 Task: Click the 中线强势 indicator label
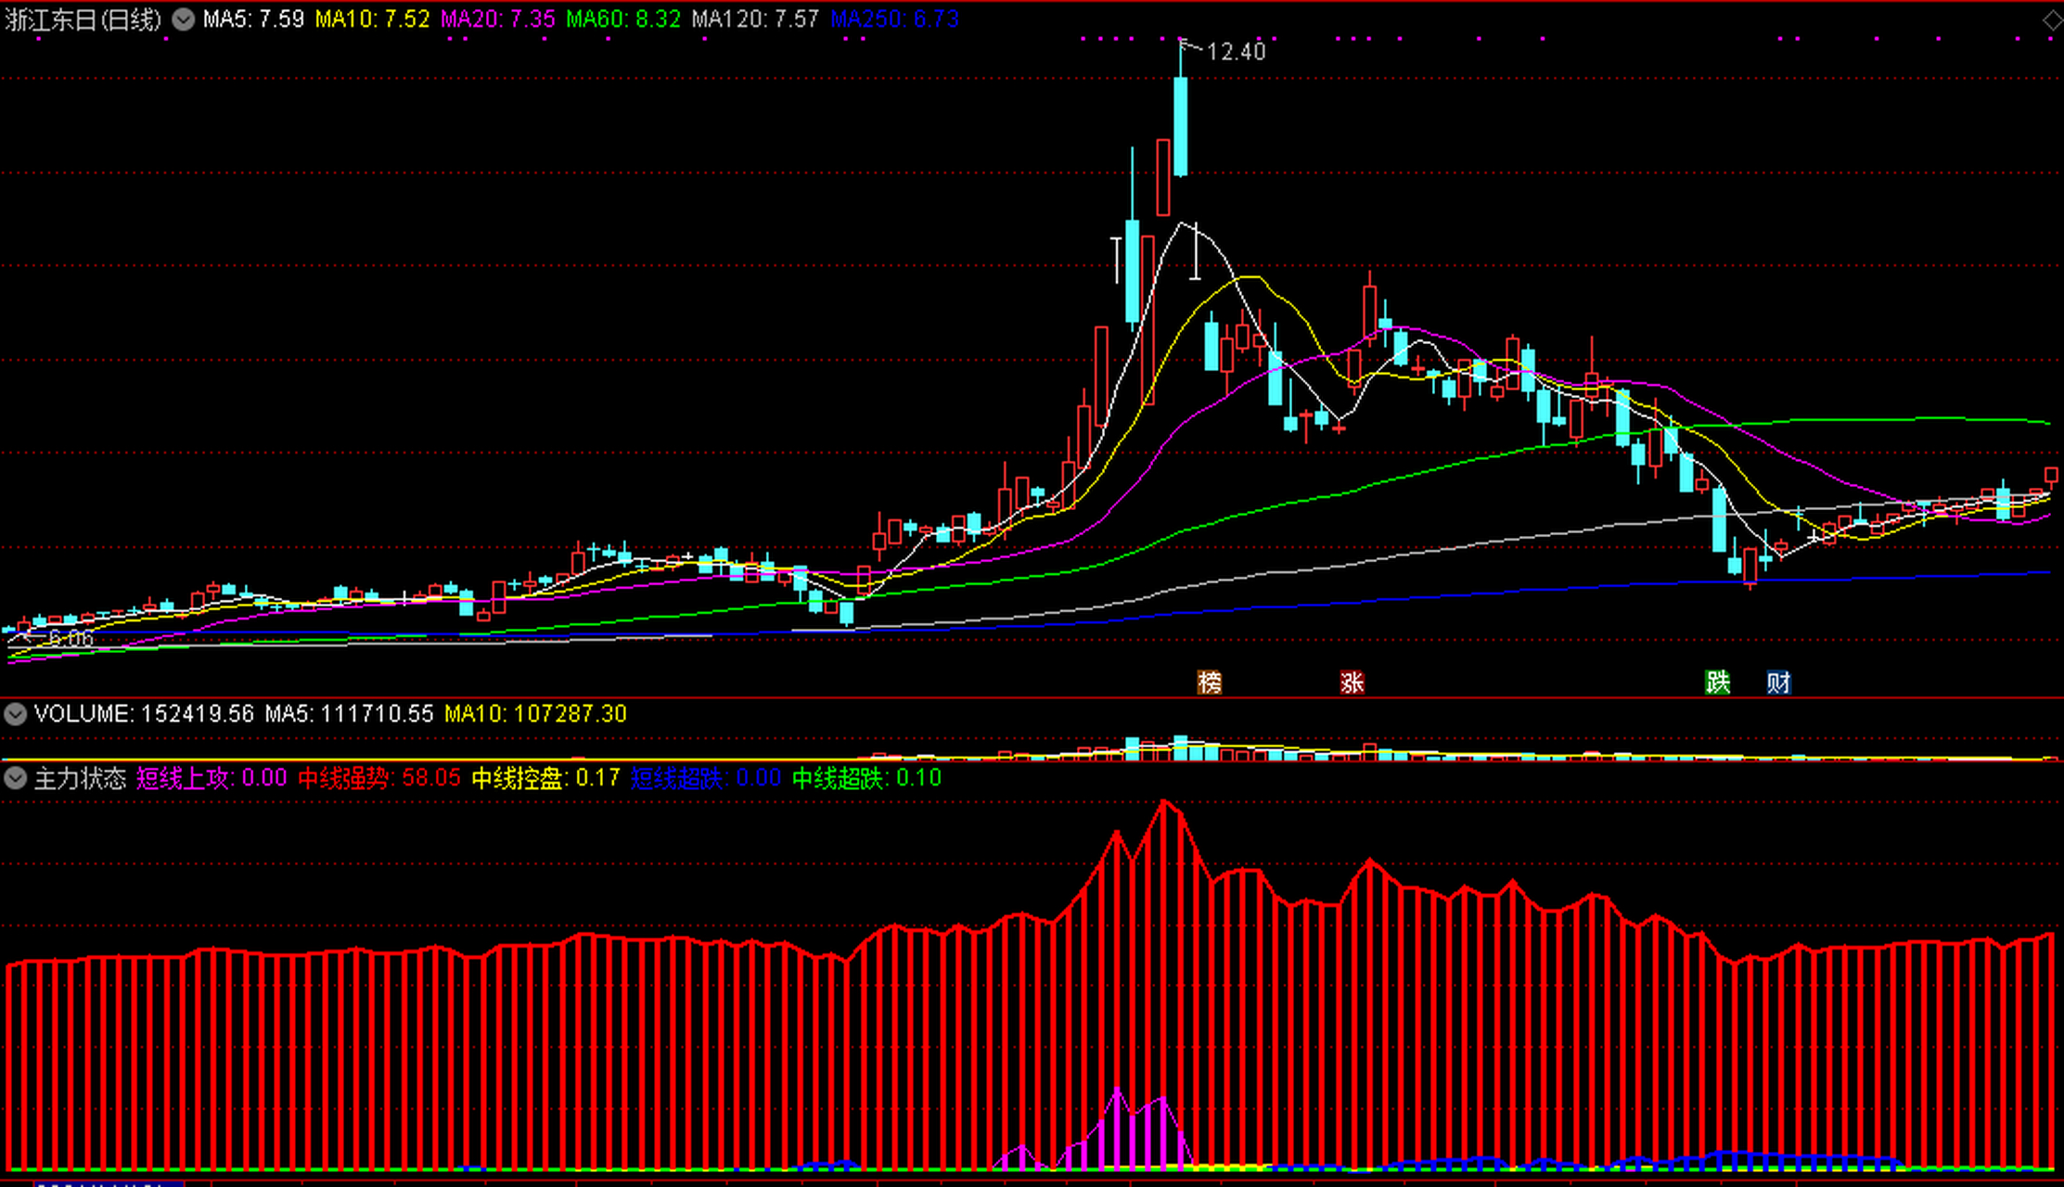point(378,778)
